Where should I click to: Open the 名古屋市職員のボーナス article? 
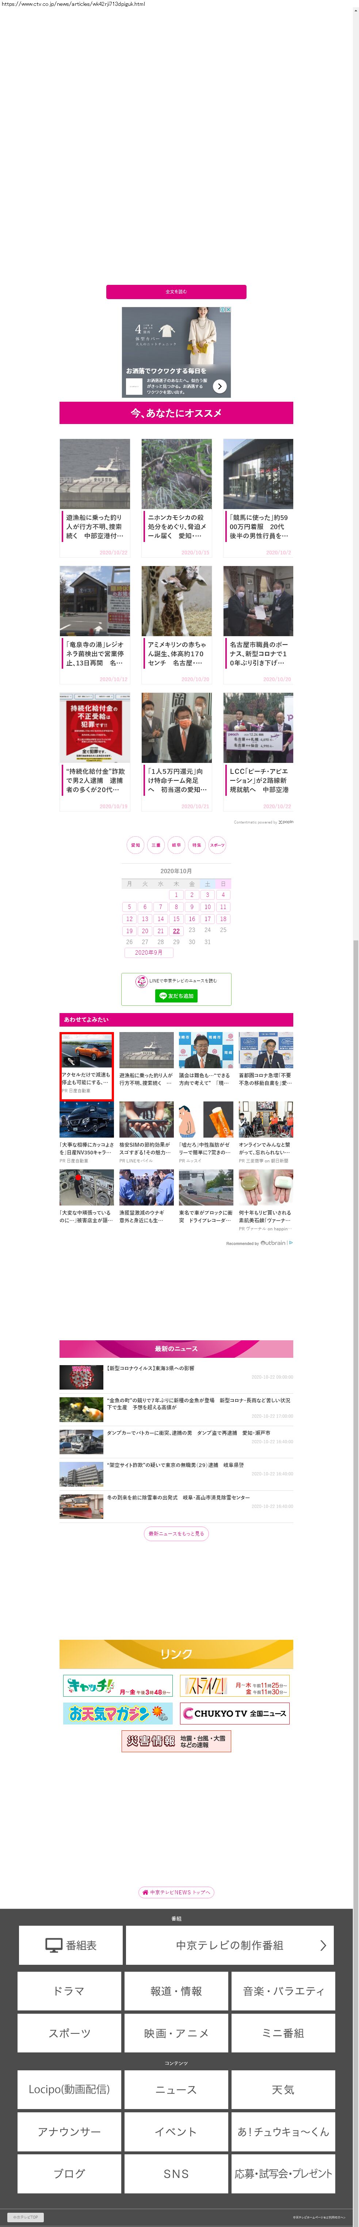click(258, 625)
